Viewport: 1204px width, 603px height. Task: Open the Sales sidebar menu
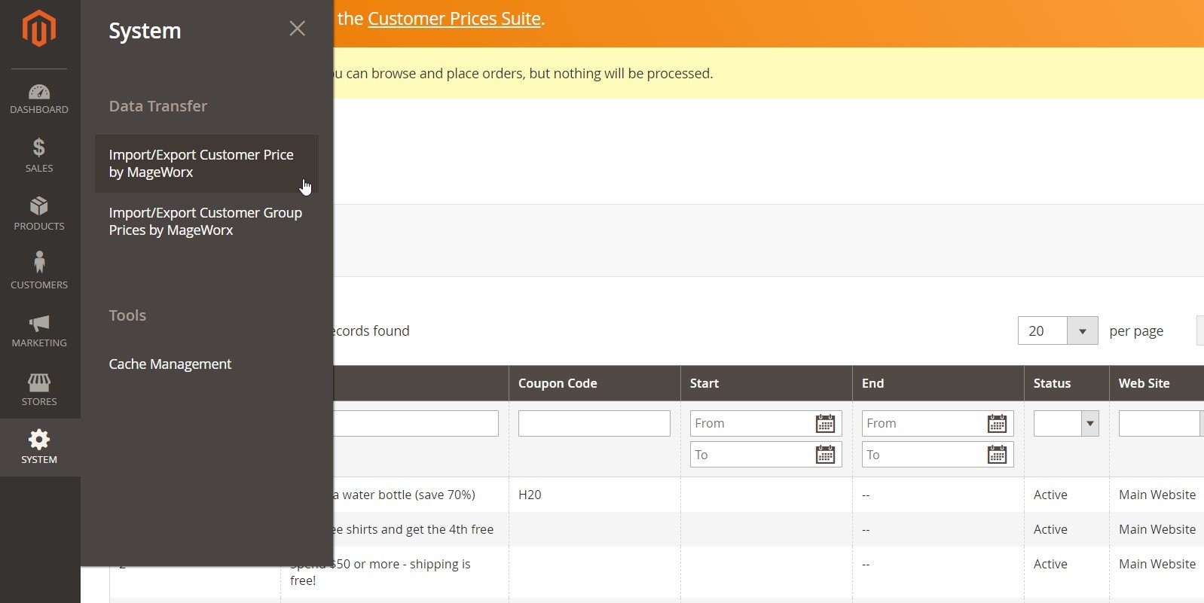(x=39, y=155)
